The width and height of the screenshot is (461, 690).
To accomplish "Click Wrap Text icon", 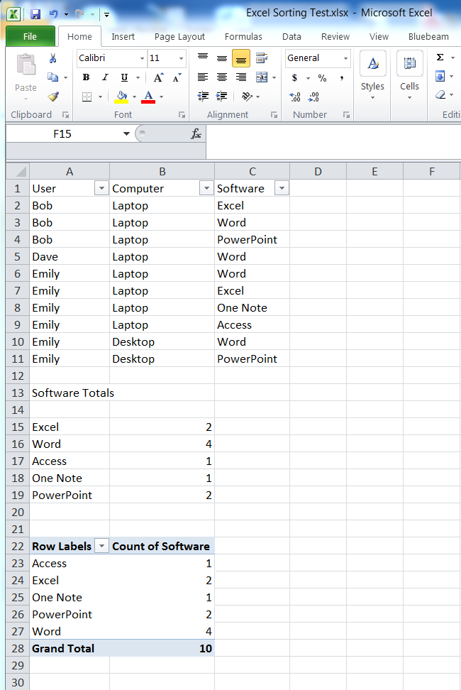I will (262, 58).
